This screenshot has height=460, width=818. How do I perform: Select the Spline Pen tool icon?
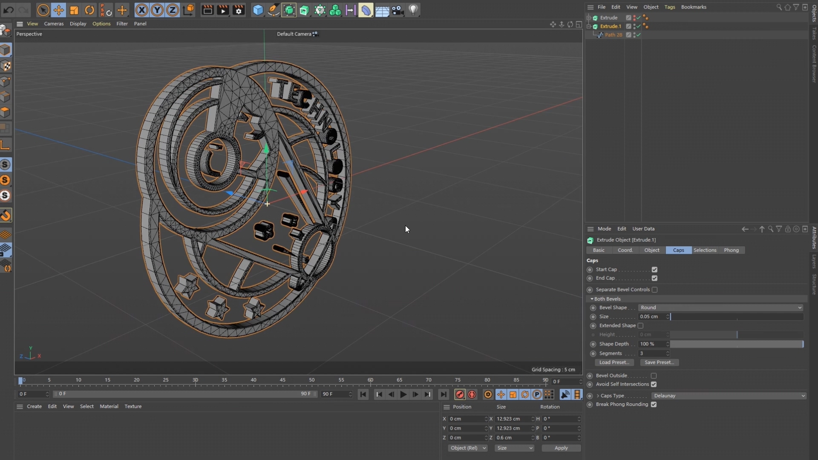(274, 10)
